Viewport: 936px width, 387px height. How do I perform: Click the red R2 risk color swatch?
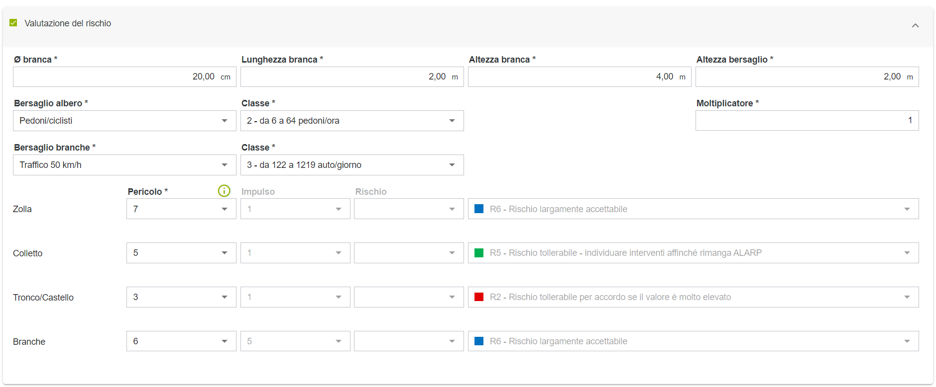479,297
